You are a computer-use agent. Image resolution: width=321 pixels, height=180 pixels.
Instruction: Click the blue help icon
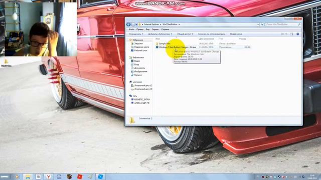click(x=297, y=34)
